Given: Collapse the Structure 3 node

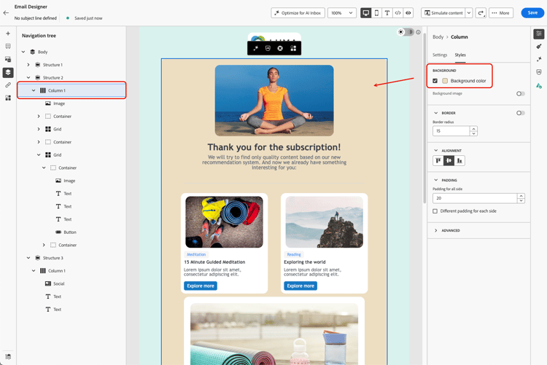Looking at the screenshot, I should pos(28,258).
